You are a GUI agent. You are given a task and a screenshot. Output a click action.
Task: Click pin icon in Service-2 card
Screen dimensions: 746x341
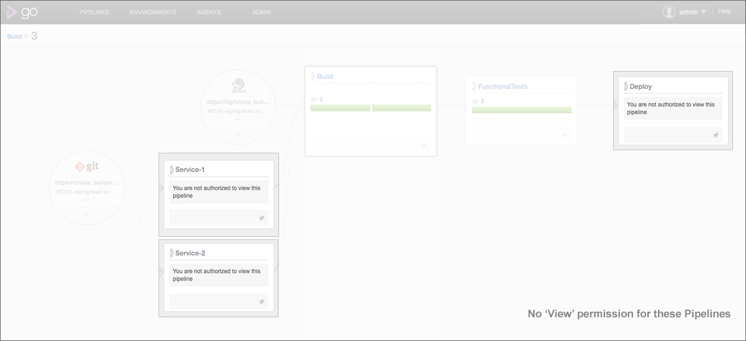262,302
